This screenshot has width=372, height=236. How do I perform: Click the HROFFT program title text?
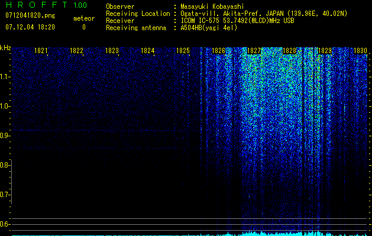click(x=36, y=5)
